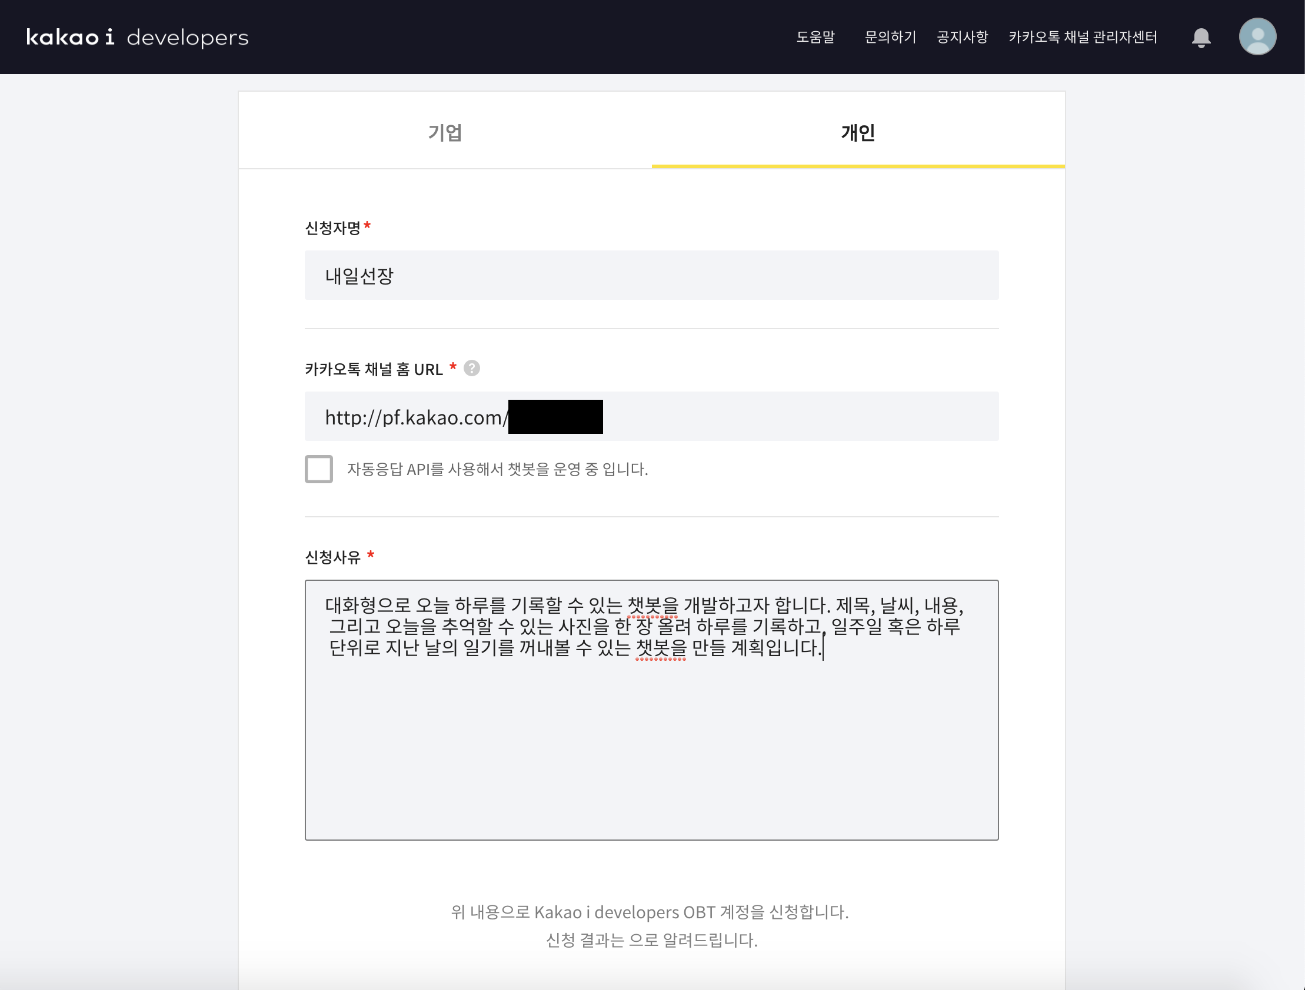This screenshot has height=990, width=1305.
Task: Click the 자동응답 API checkbox label text
Action: (497, 469)
